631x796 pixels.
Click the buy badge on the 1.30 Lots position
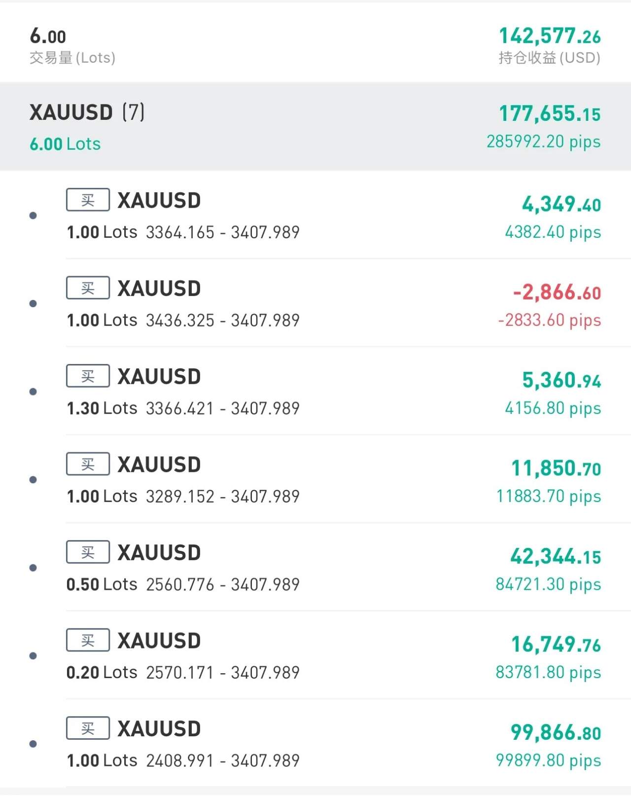(x=88, y=376)
